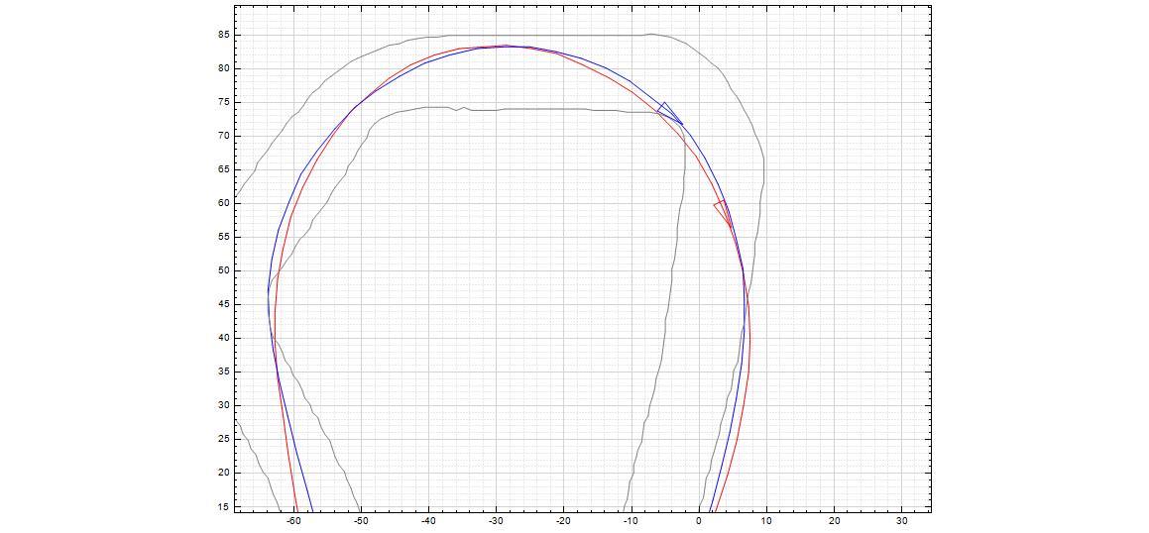Select the 15 label on the vertical axis
Image resolution: width=1149 pixels, height=533 pixels.
tap(222, 506)
